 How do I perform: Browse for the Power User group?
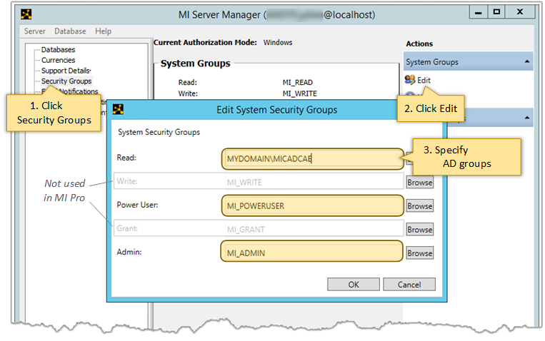tap(420, 206)
